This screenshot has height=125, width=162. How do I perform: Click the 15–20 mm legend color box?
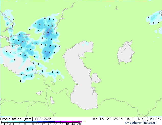tap(40, 122)
